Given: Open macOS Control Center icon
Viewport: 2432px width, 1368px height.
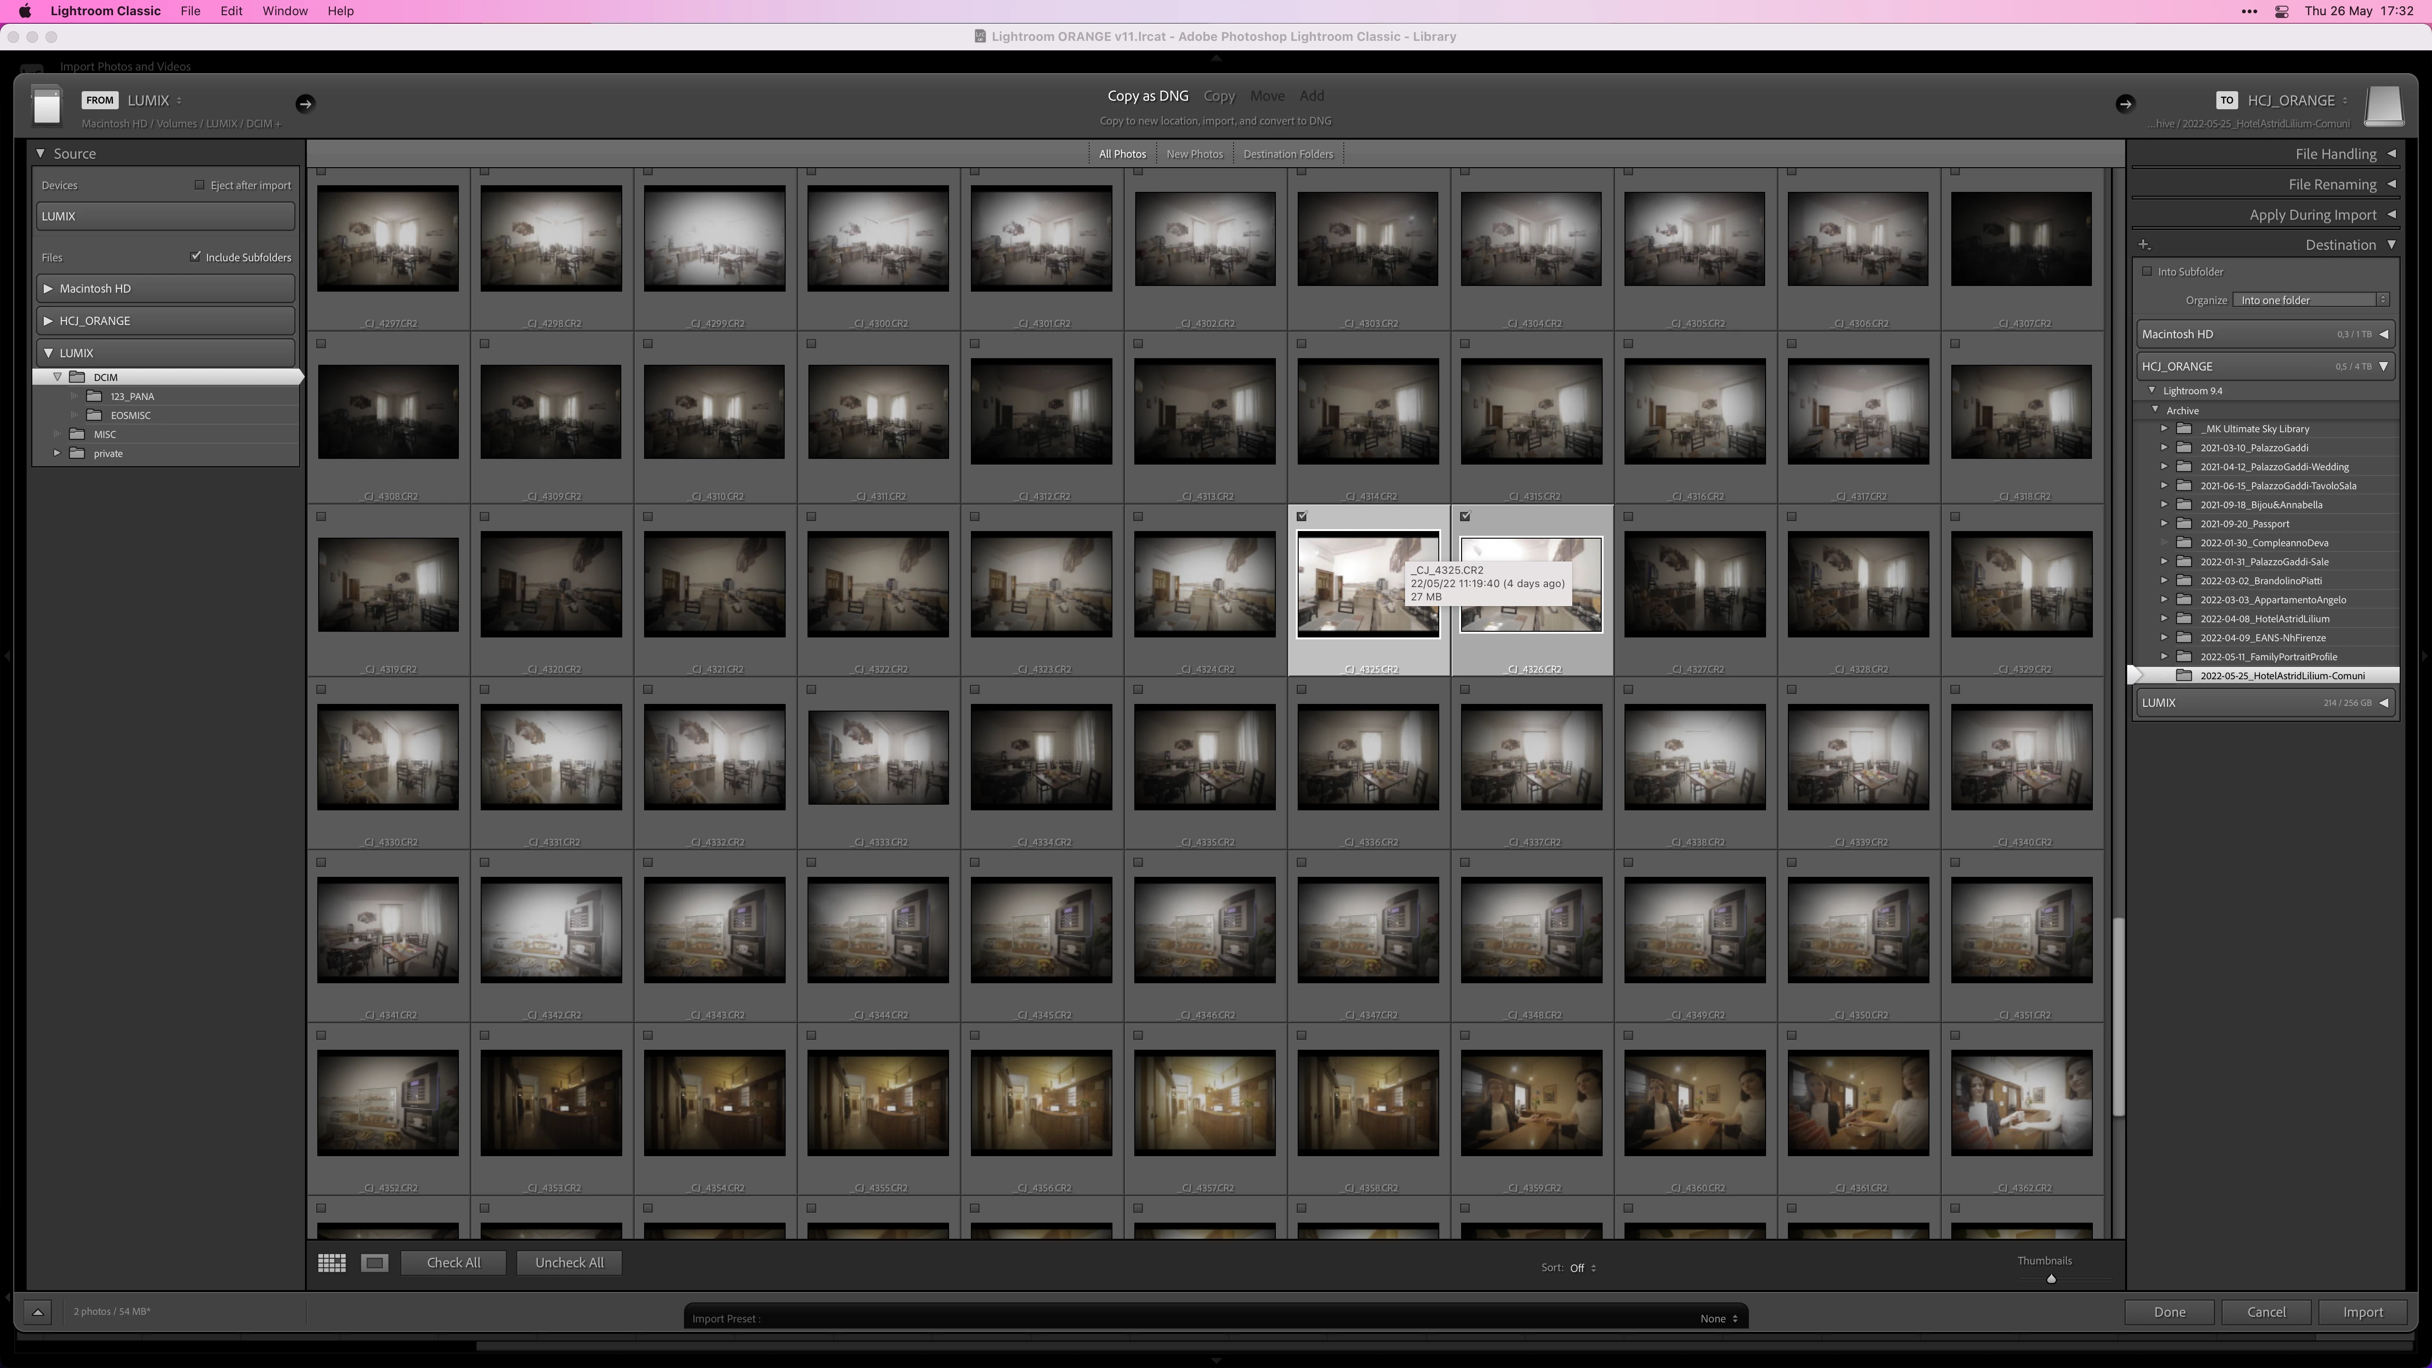Looking at the screenshot, I should pos(2282,11).
